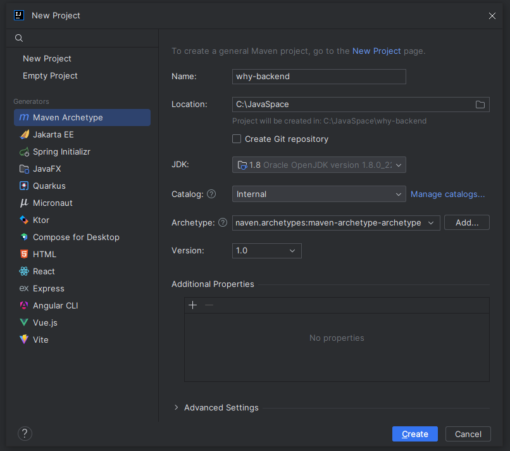This screenshot has height=451, width=510.
Task: Add a property with plus icon
Action: [x=193, y=305]
